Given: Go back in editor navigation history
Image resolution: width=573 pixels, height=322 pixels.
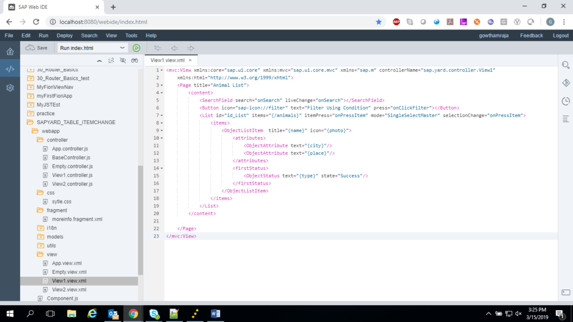Looking at the screenshot, I should click(175, 48).
